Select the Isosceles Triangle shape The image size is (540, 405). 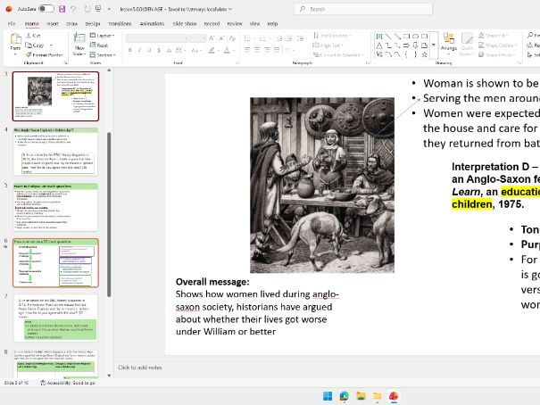point(379,45)
